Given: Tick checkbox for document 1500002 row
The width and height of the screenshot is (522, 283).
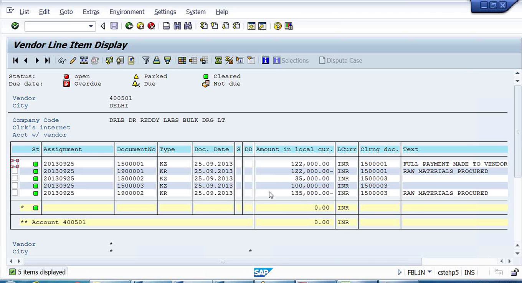Looking at the screenshot, I should [x=15, y=178].
